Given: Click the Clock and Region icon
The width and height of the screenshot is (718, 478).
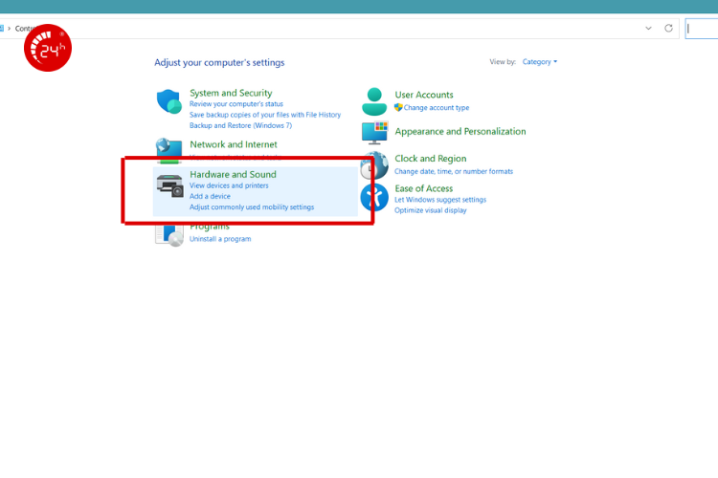Looking at the screenshot, I should point(373,166).
